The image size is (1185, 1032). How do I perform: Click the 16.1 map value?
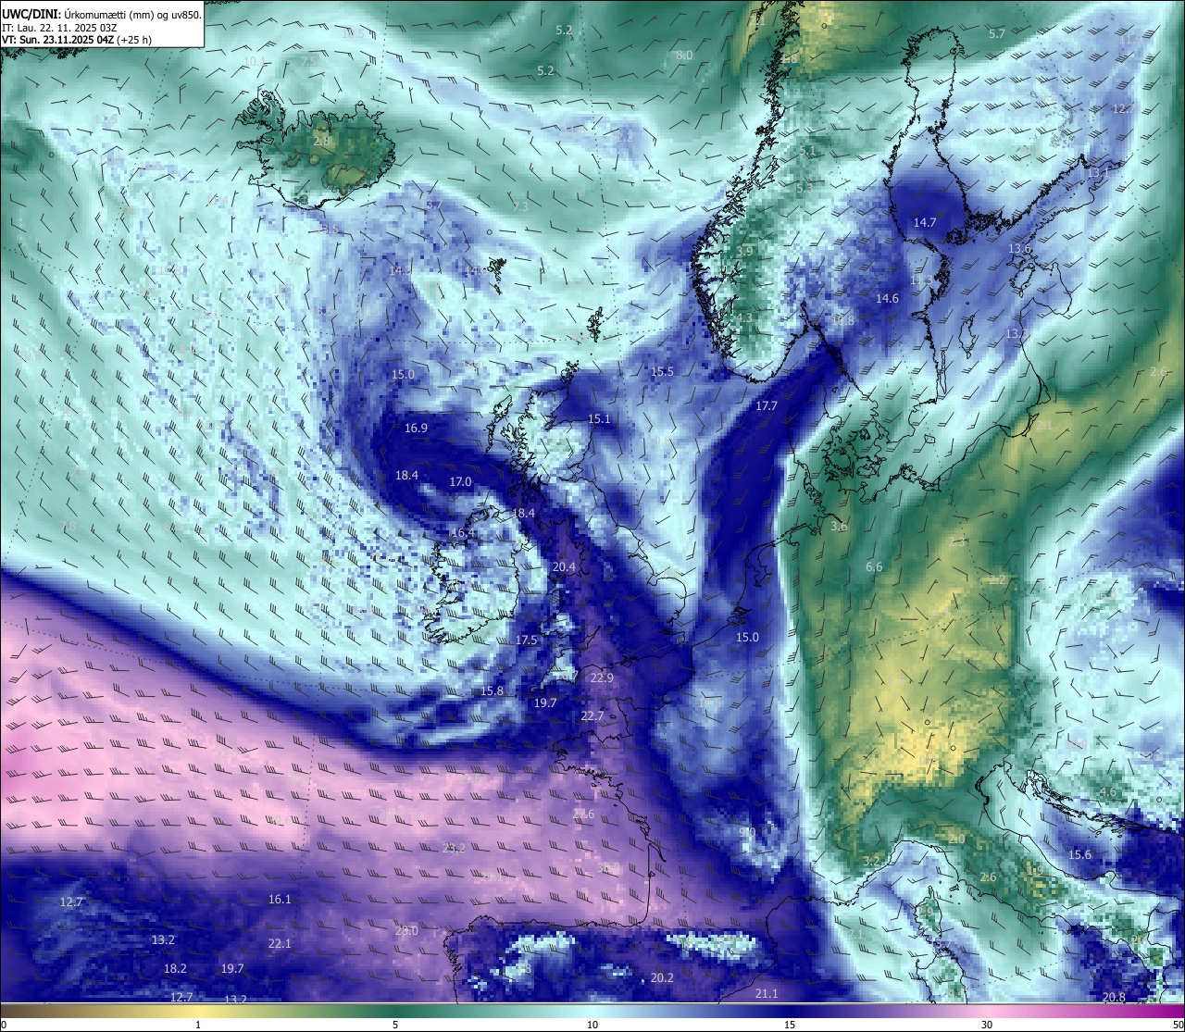[x=280, y=899]
